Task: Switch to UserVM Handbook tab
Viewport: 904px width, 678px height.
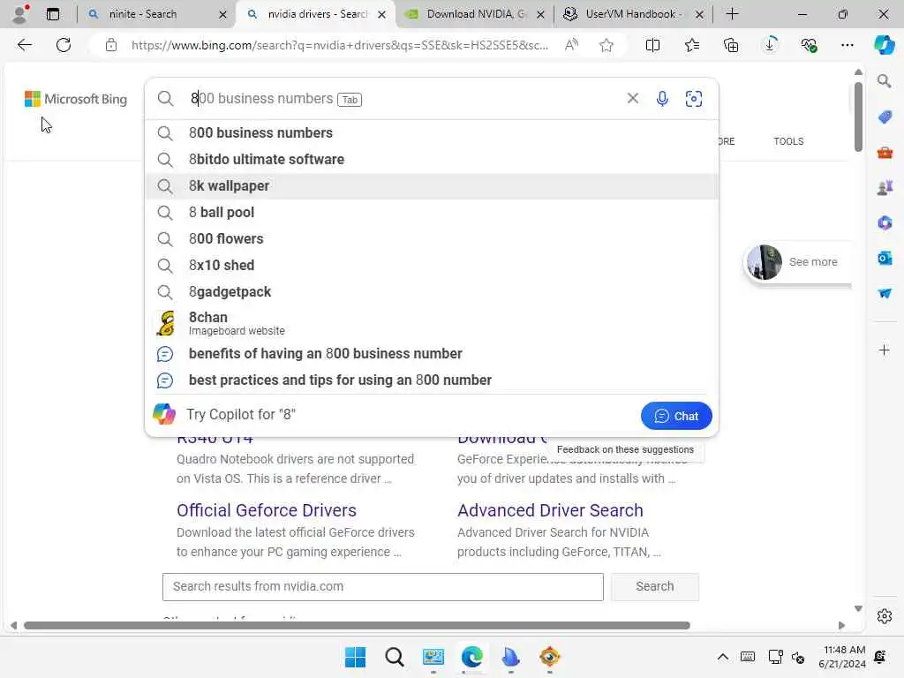Action: coord(633,14)
